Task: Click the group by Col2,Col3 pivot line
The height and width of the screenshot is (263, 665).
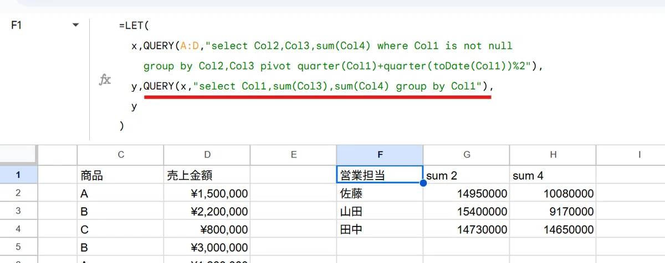Action: coord(342,66)
